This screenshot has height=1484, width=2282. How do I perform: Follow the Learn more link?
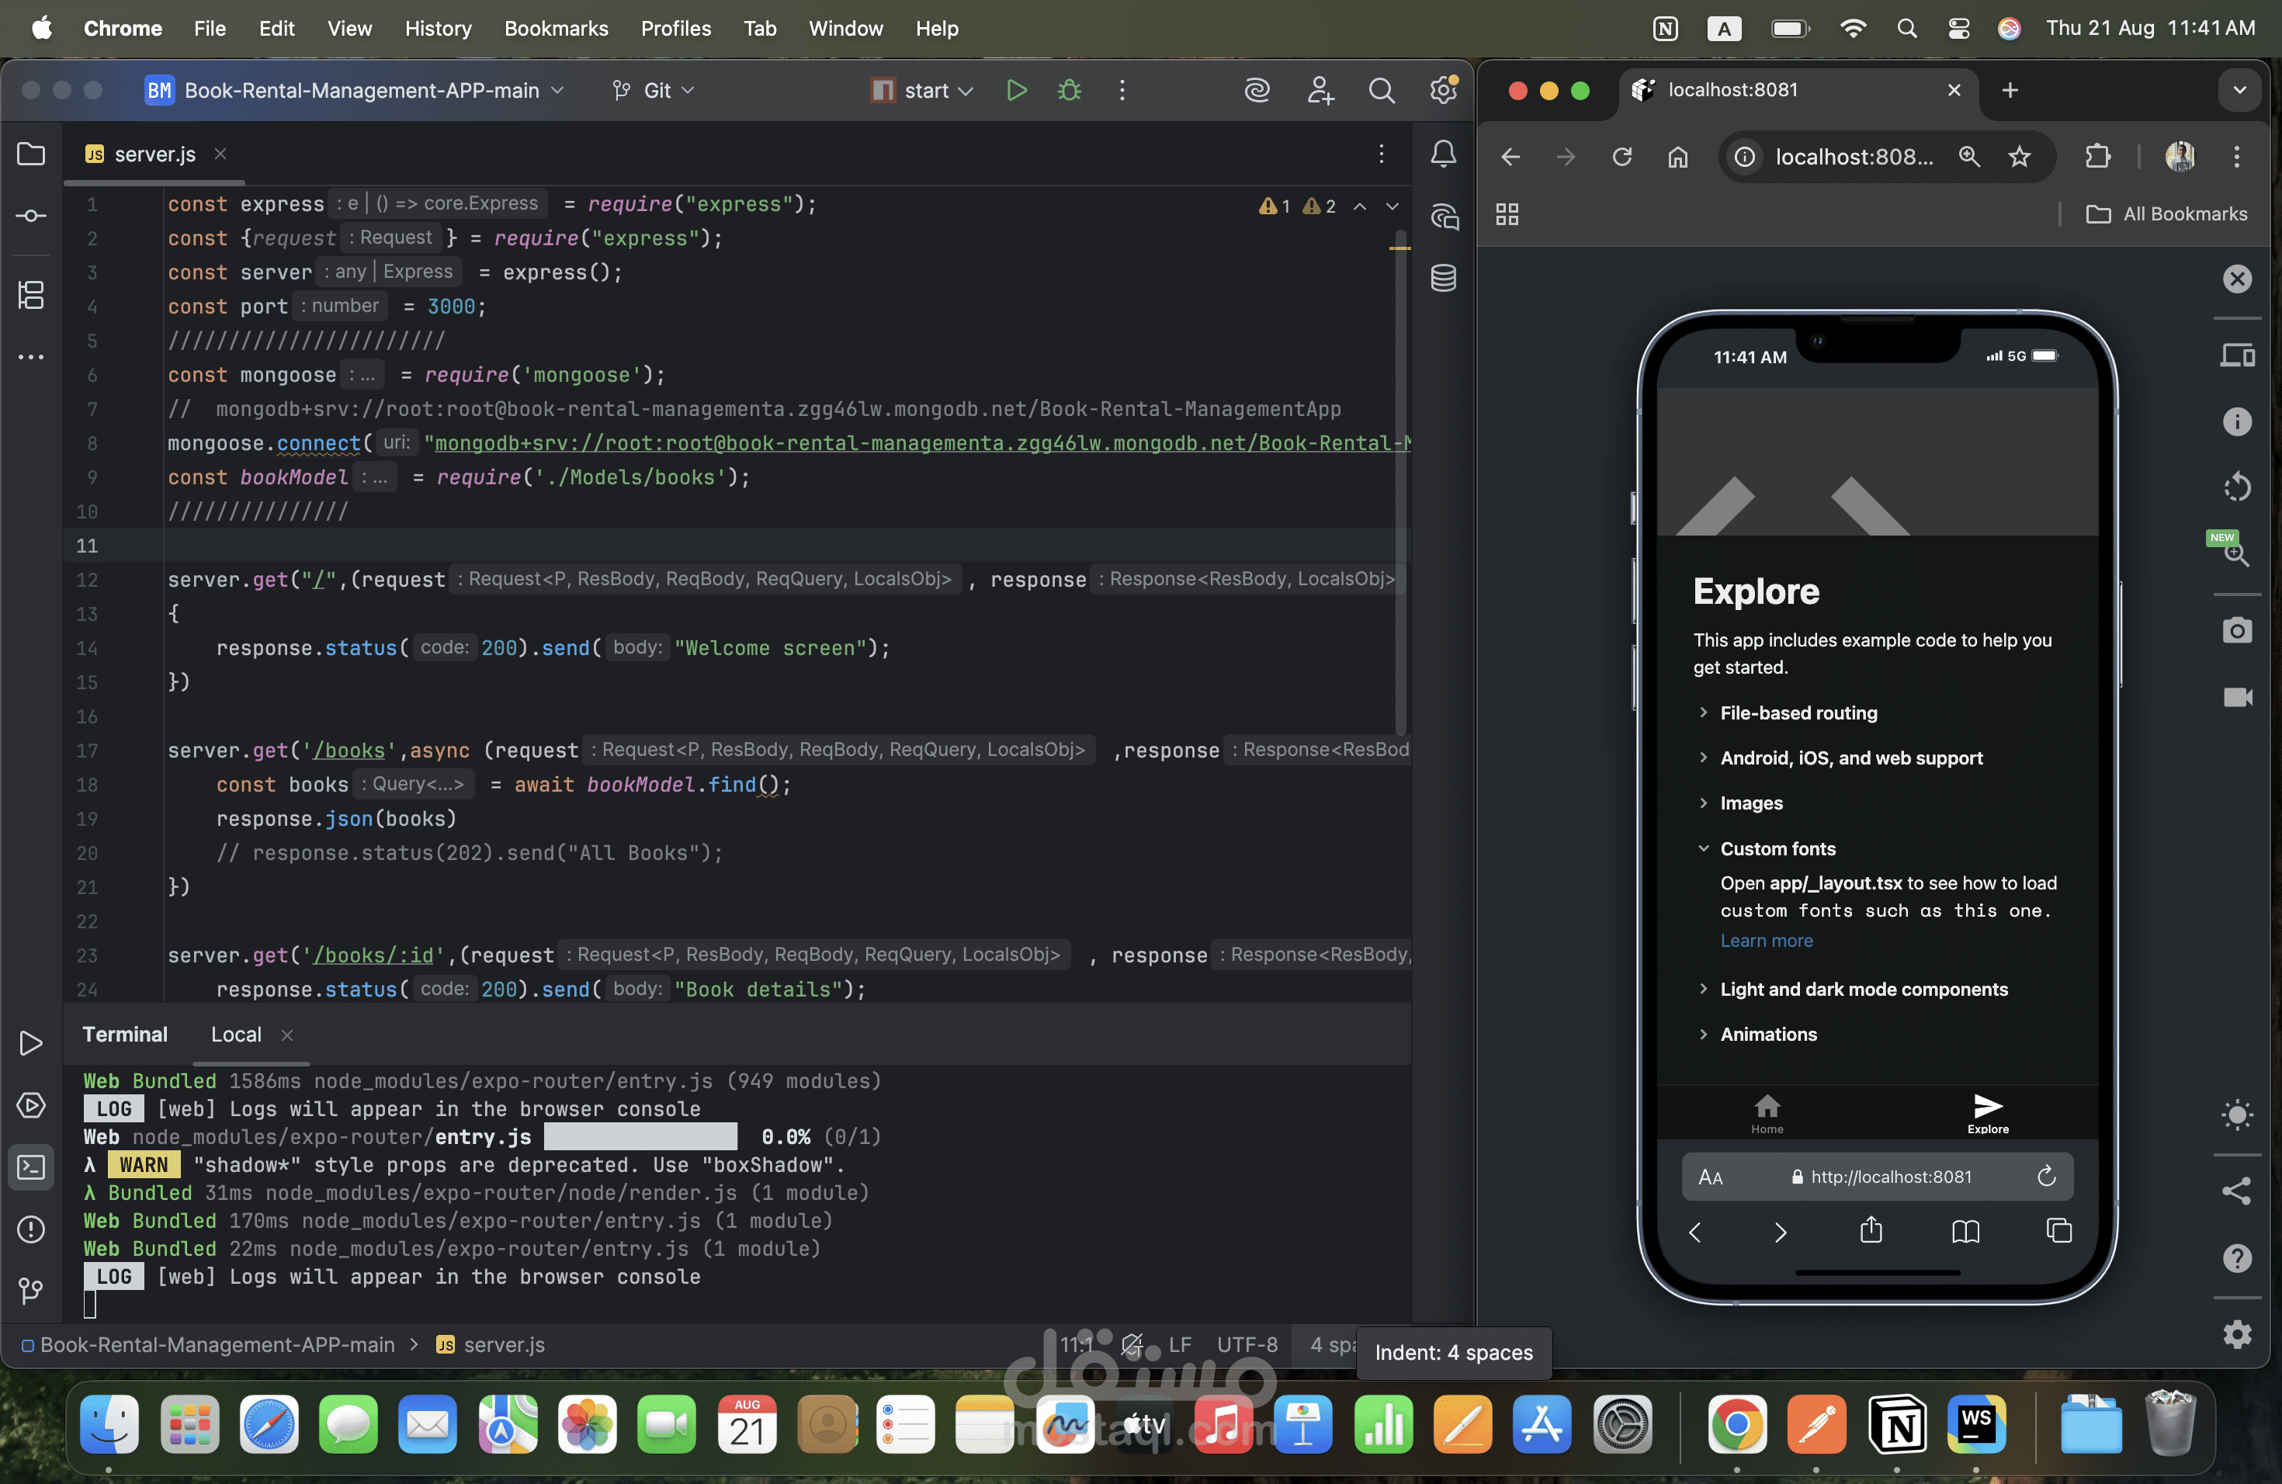pos(1766,941)
